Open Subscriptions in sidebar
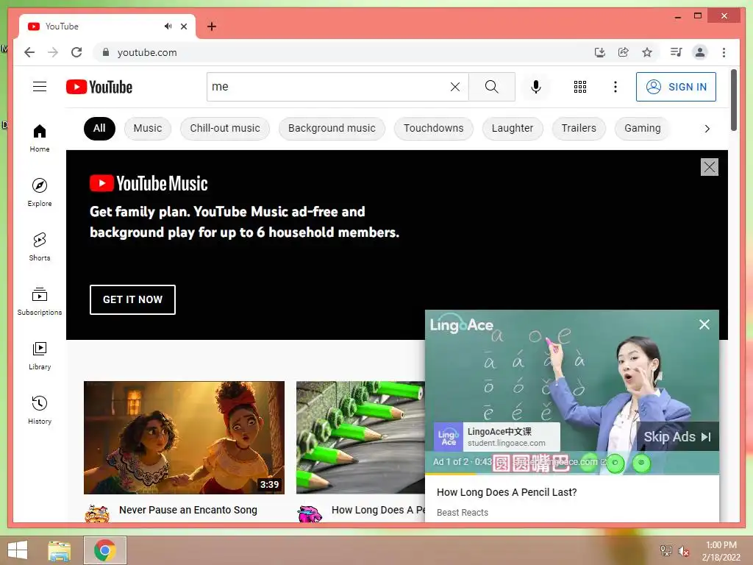753x565 pixels. [x=40, y=301]
